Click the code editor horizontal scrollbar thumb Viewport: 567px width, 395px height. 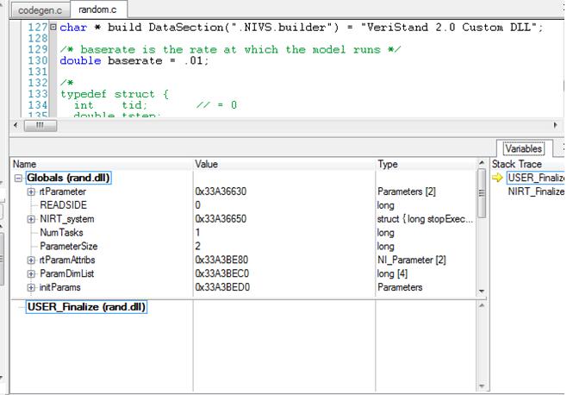click(39, 125)
